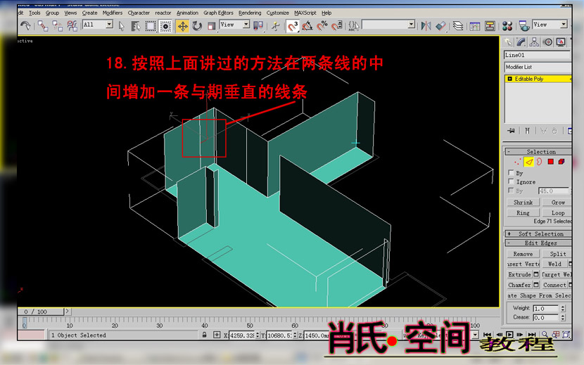584x365 pixels.
Task: Click the Loop button
Action: (557, 212)
